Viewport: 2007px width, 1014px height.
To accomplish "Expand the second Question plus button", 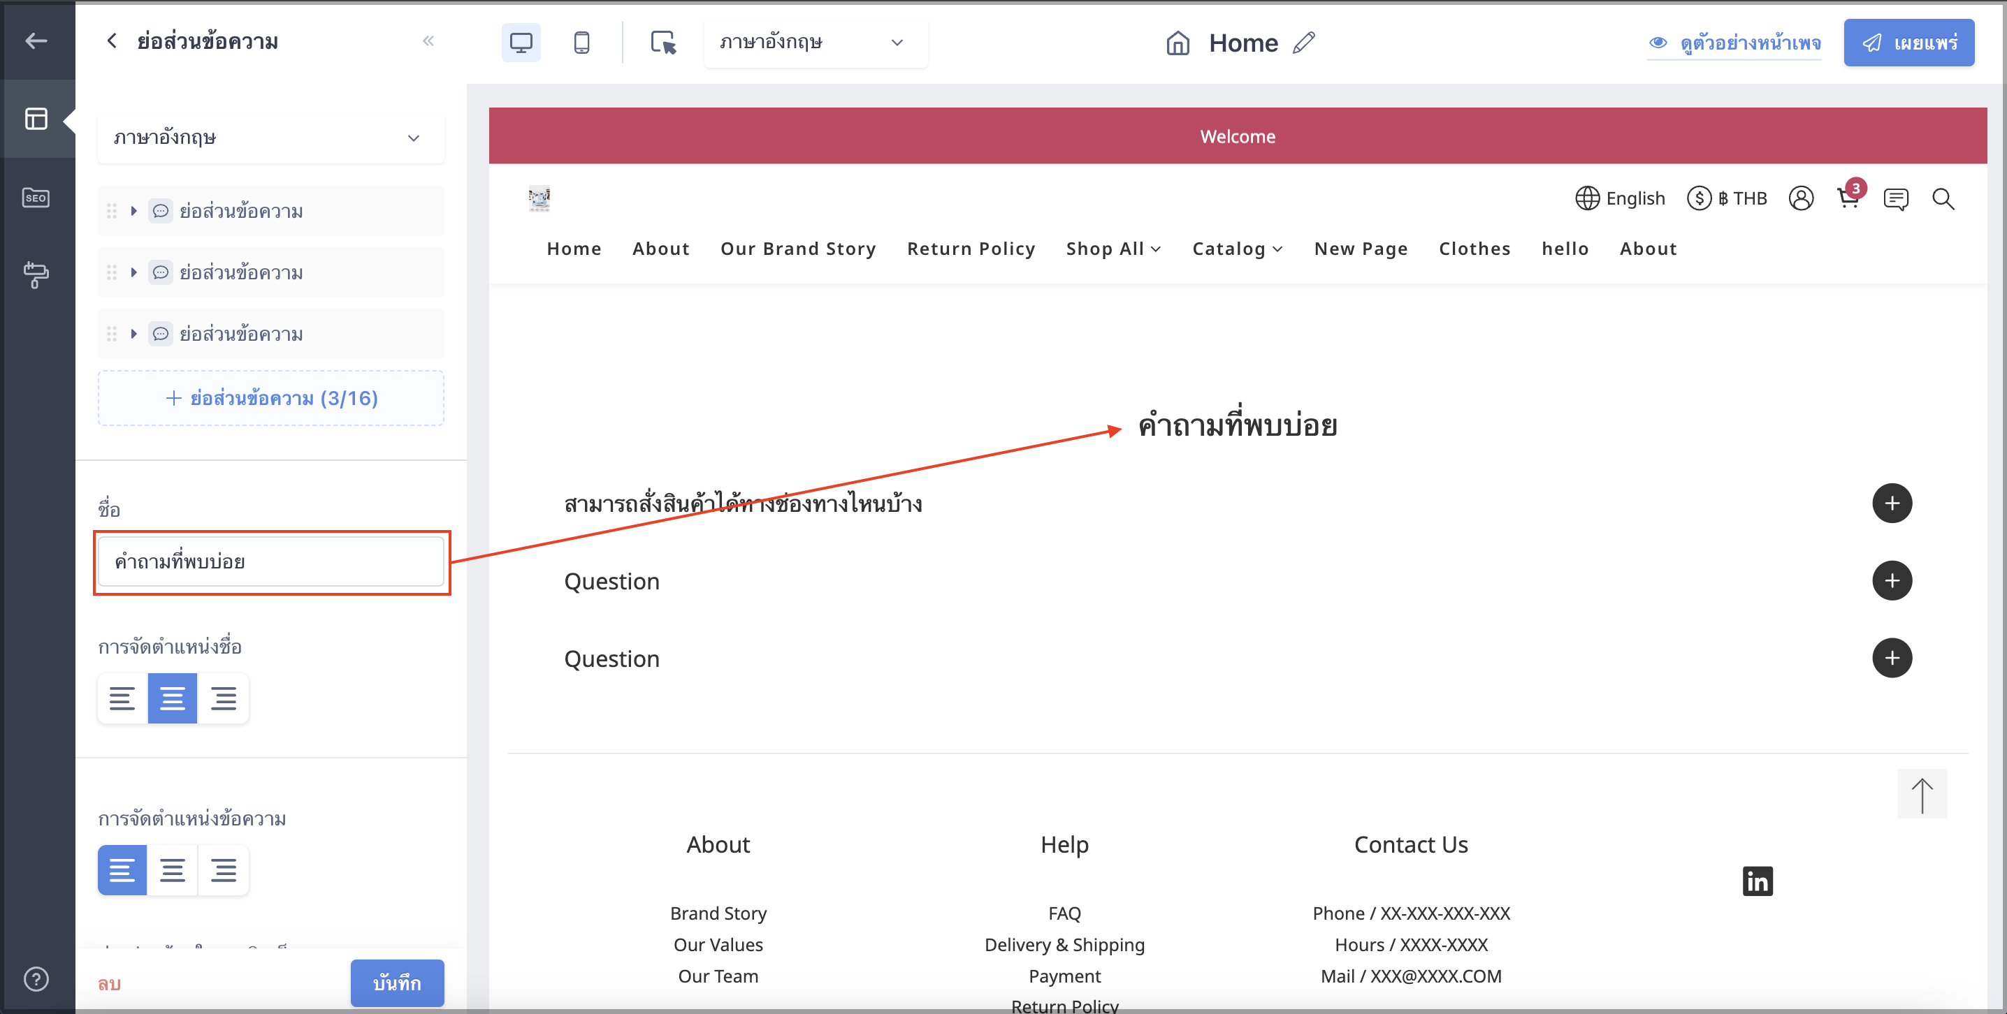I will 1892,658.
